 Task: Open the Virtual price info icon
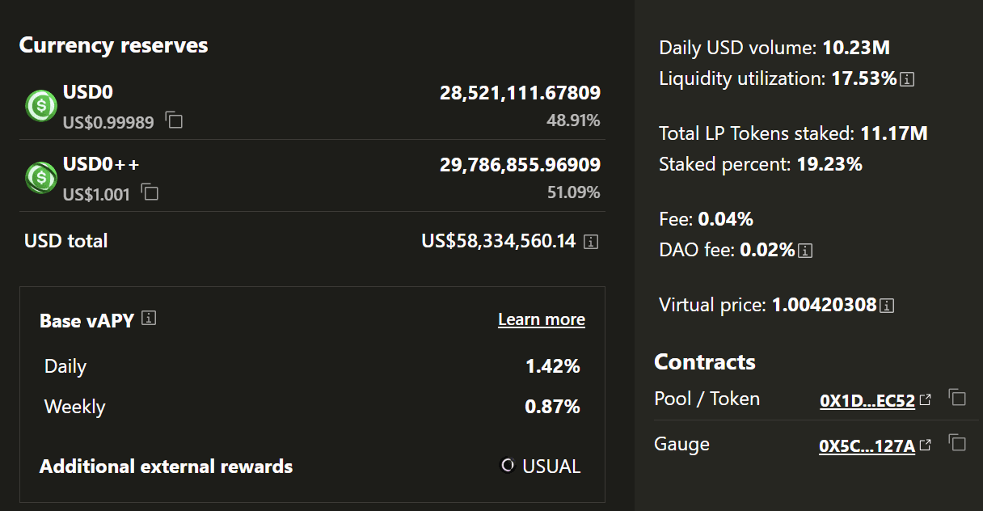887,306
